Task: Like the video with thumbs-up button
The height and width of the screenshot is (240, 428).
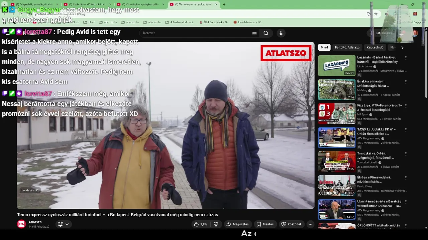Action: pyautogui.click(x=201, y=224)
